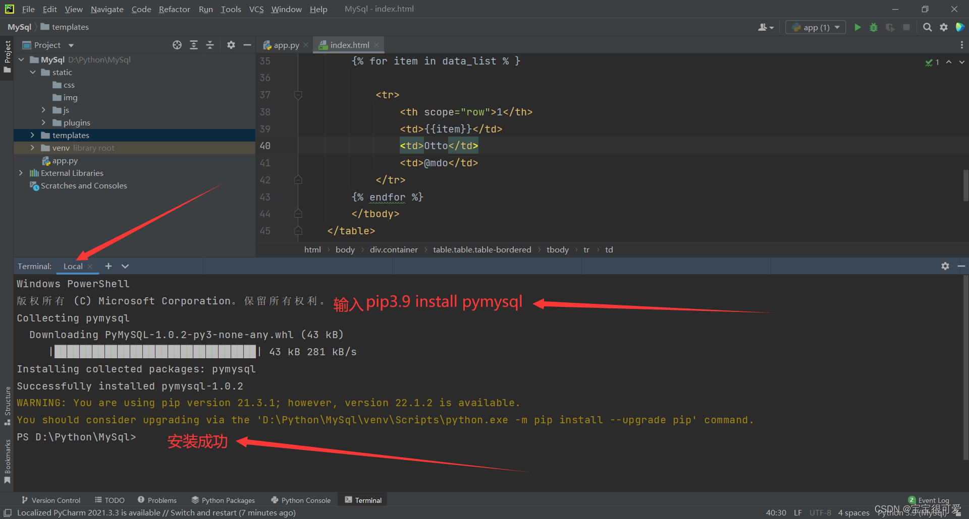Close the index.html editor tab
Image resolution: width=969 pixels, height=519 pixels.
pyautogui.click(x=376, y=45)
